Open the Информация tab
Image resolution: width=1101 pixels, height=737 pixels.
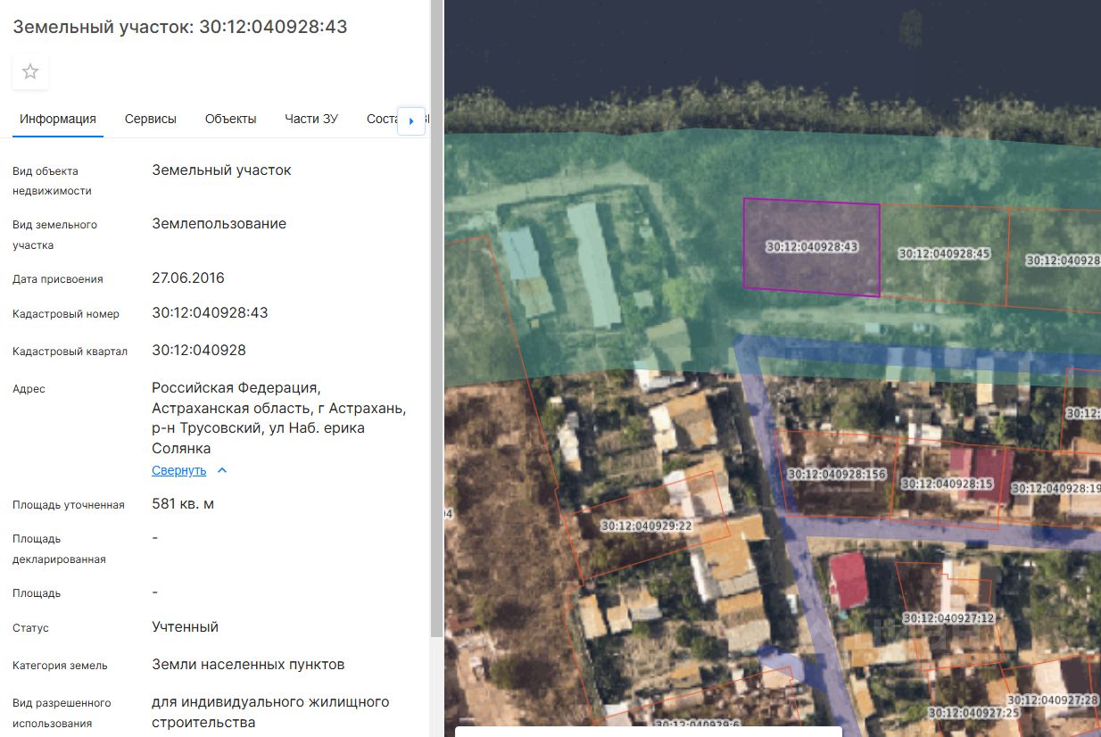click(58, 119)
